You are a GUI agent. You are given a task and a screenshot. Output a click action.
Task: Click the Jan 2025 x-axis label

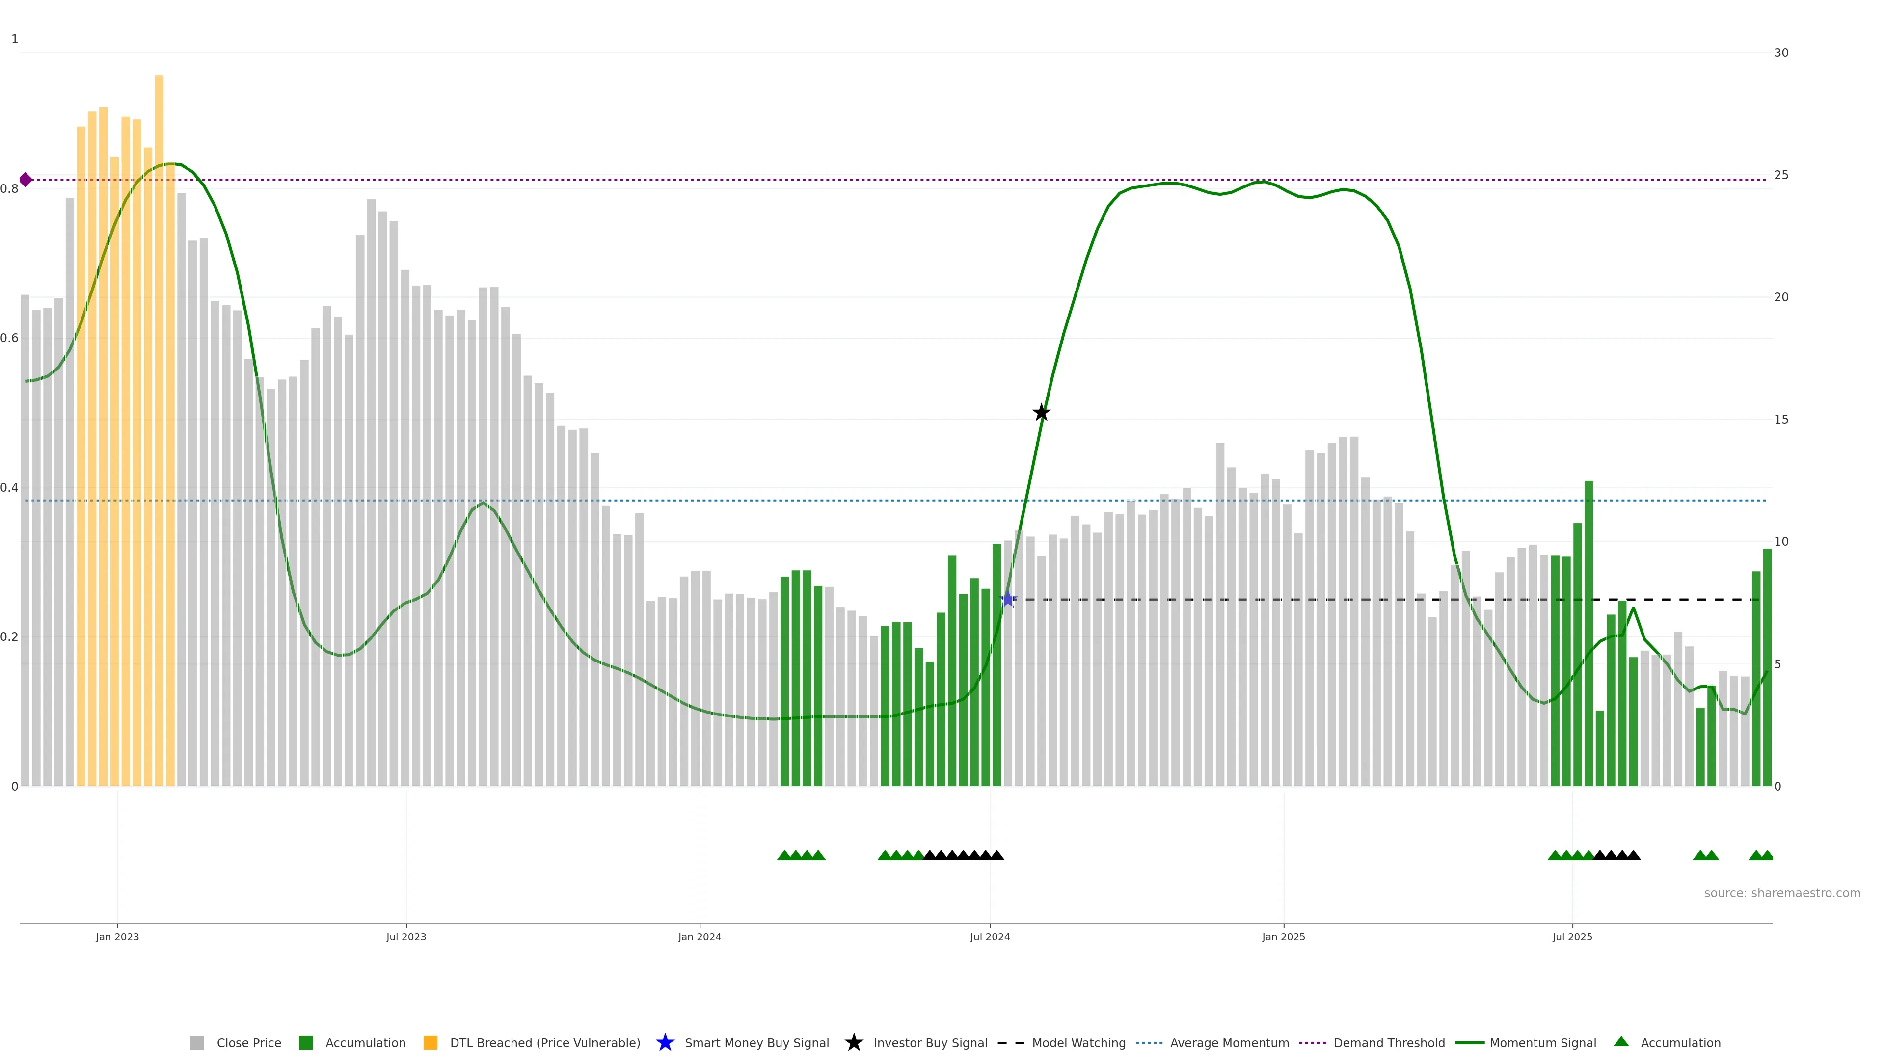[1283, 936]
